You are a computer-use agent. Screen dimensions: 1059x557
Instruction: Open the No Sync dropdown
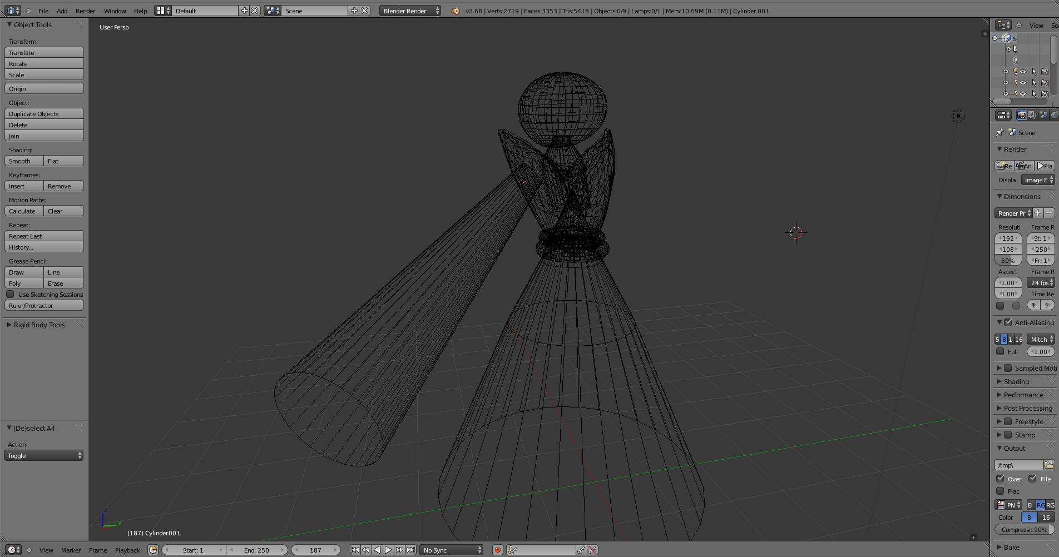coord(452,550)
